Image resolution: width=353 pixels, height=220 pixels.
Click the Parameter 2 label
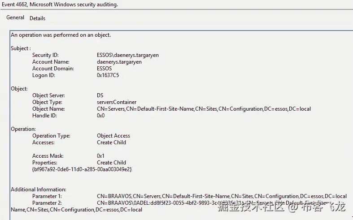[47, 203]
